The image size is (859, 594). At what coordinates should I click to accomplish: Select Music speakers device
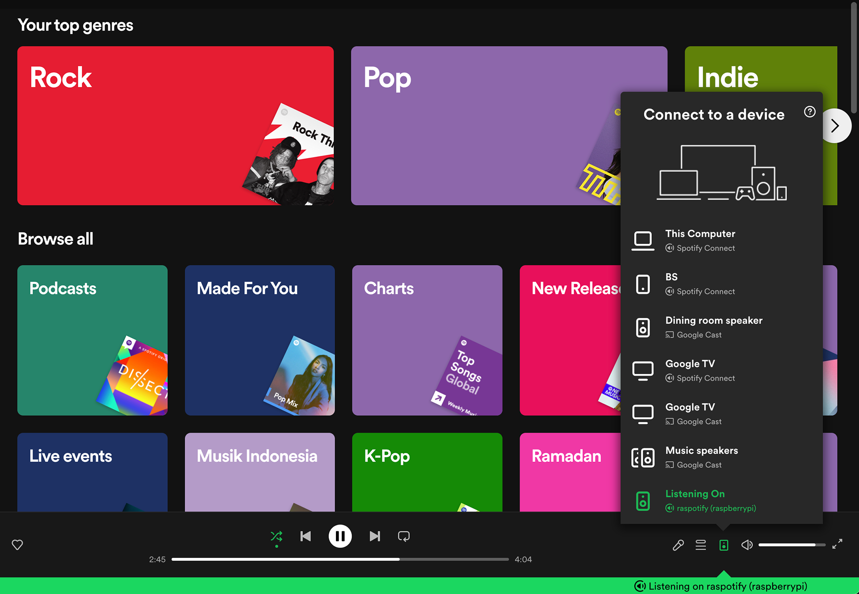pos(722,457)
